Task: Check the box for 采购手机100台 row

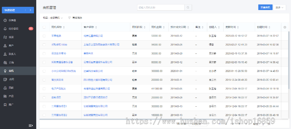Action: coord(44,45)
